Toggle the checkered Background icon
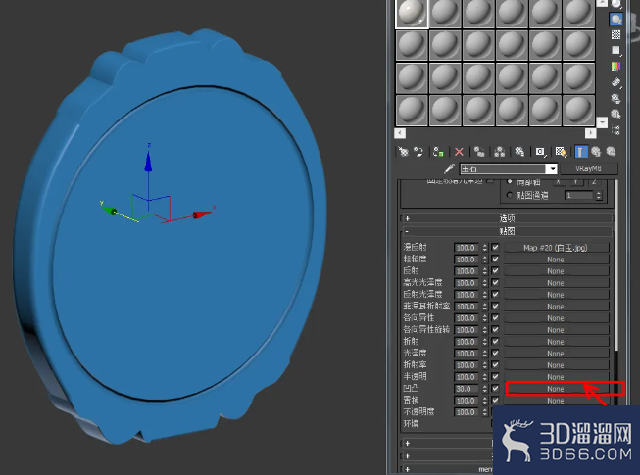 pos(615,34)
